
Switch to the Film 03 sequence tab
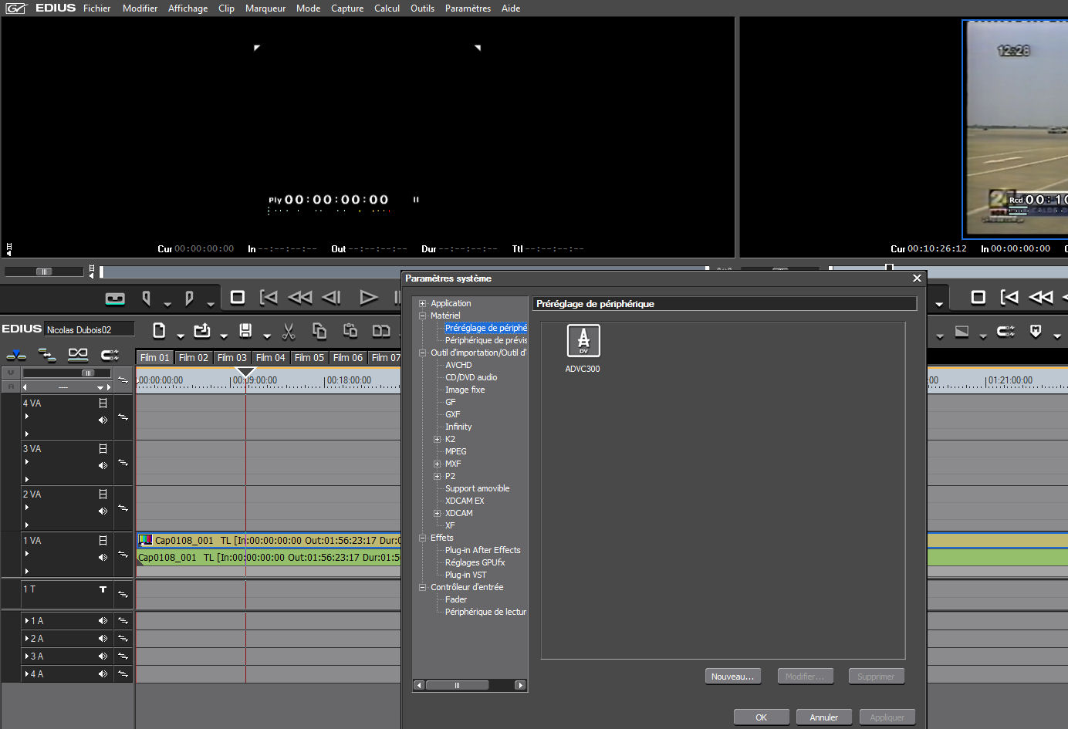232,358
